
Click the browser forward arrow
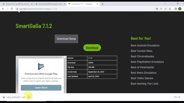7,9
